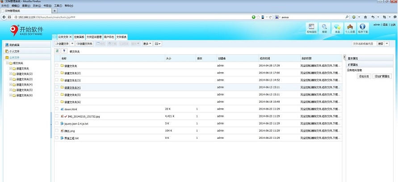Screen dimensions: 398x182
Task: Click the 文件名称或者内容 search field
Action: click(x=364, y=44)
